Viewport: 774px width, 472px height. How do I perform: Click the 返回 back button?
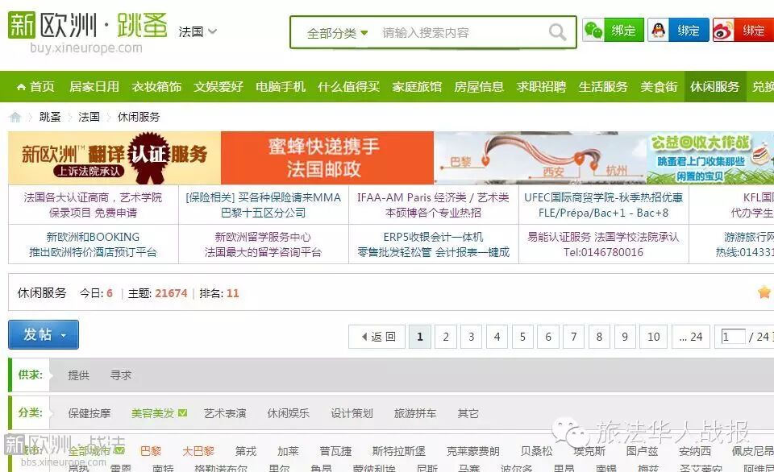click(x=377, y=337)
